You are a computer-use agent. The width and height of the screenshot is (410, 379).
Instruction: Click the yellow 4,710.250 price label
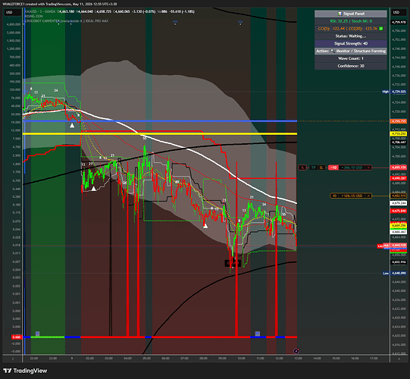tap(399, 133)
